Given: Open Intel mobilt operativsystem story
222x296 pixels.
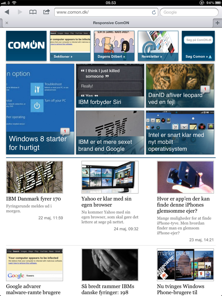Looking at the screenshot, I should click(180, 132).
